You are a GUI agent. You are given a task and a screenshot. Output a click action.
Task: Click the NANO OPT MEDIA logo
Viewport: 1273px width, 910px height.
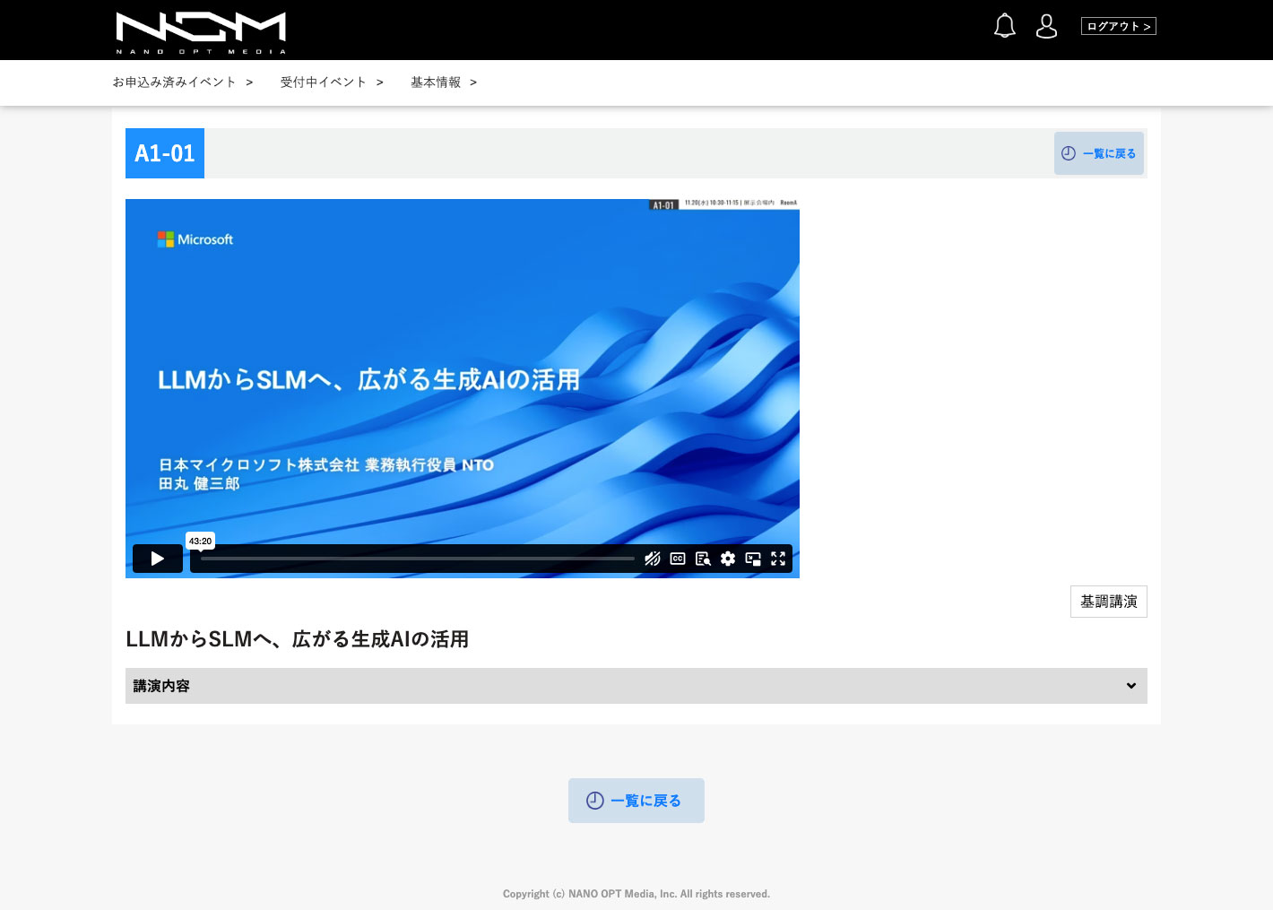(201, 32)
